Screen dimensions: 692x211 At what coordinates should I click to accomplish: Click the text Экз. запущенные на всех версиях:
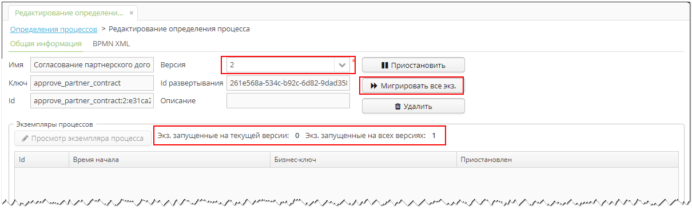click(x=365, y=136)
